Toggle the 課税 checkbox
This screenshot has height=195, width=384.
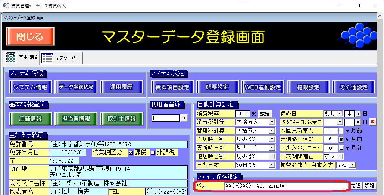(131, 152)
